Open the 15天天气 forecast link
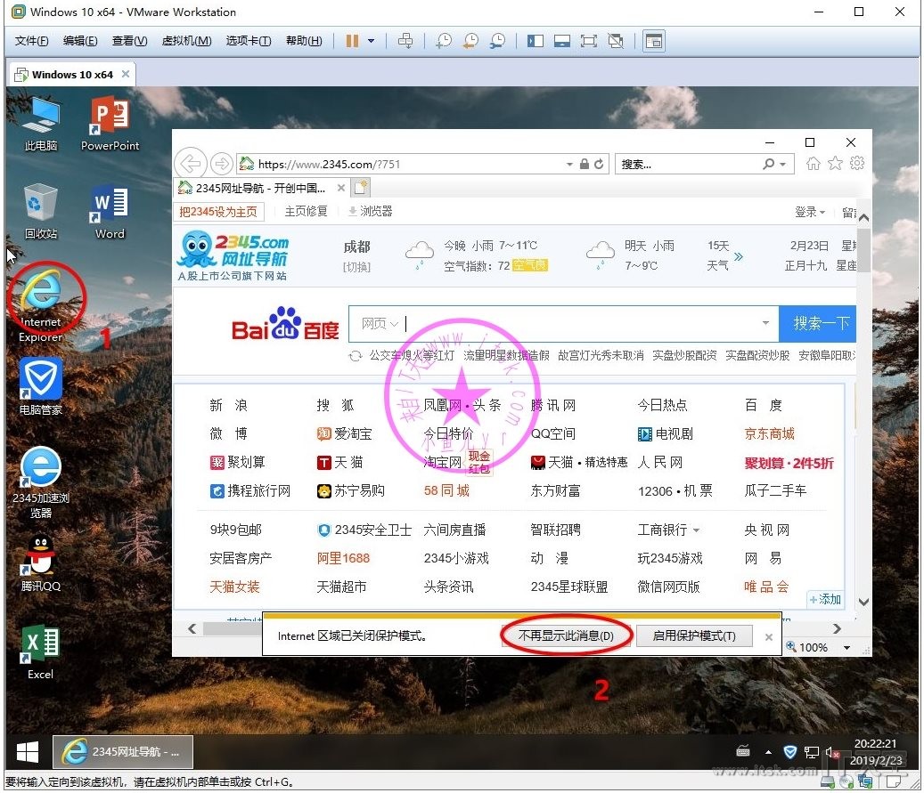 tap(724, 255)
